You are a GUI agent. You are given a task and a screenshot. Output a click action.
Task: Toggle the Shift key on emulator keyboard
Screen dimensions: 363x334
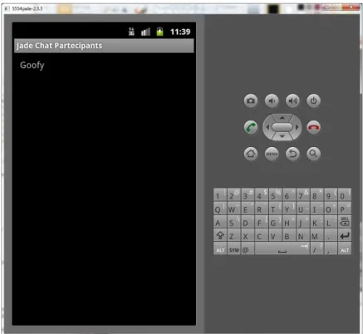(220, 235)
